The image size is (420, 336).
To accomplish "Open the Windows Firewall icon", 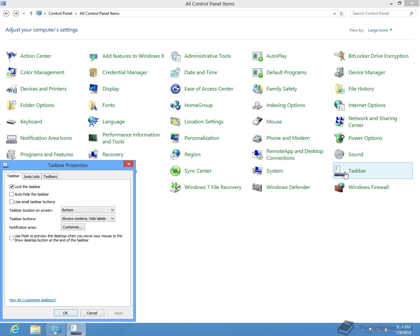I will (x=340, y=187).
